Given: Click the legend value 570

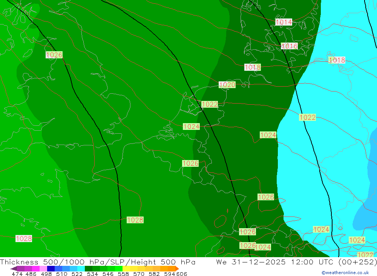Looking at the screenshot, I should tap(138, 274).
